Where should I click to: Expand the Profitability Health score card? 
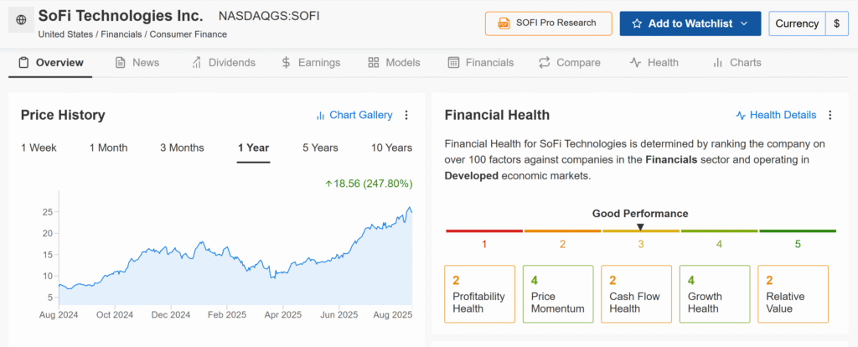pyautogui.click(x=479, y=294)
